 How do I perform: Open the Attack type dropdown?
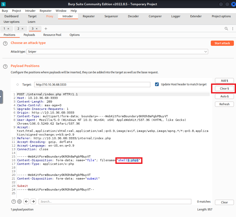click(x=117, y=52)
